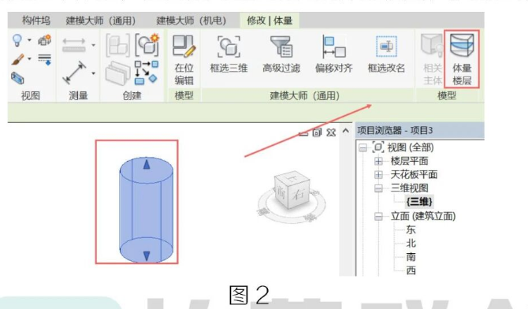
Task: Click the scrollbar up arrow of view
Action: point(345,131)
